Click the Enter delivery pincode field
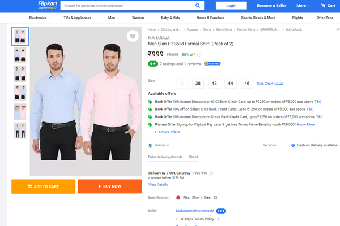Image resolution: width=340 pixels, height=226 pixels. tap(165, 157)
